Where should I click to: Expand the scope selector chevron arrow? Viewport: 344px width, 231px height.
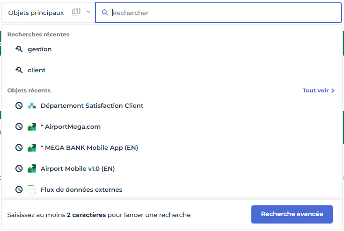(88, 12)
